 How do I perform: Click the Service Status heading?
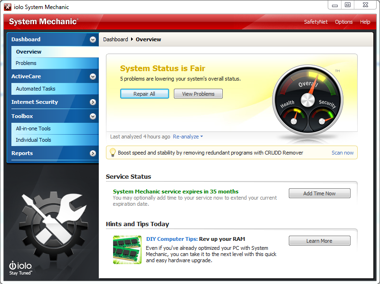(x=128, y=176)
